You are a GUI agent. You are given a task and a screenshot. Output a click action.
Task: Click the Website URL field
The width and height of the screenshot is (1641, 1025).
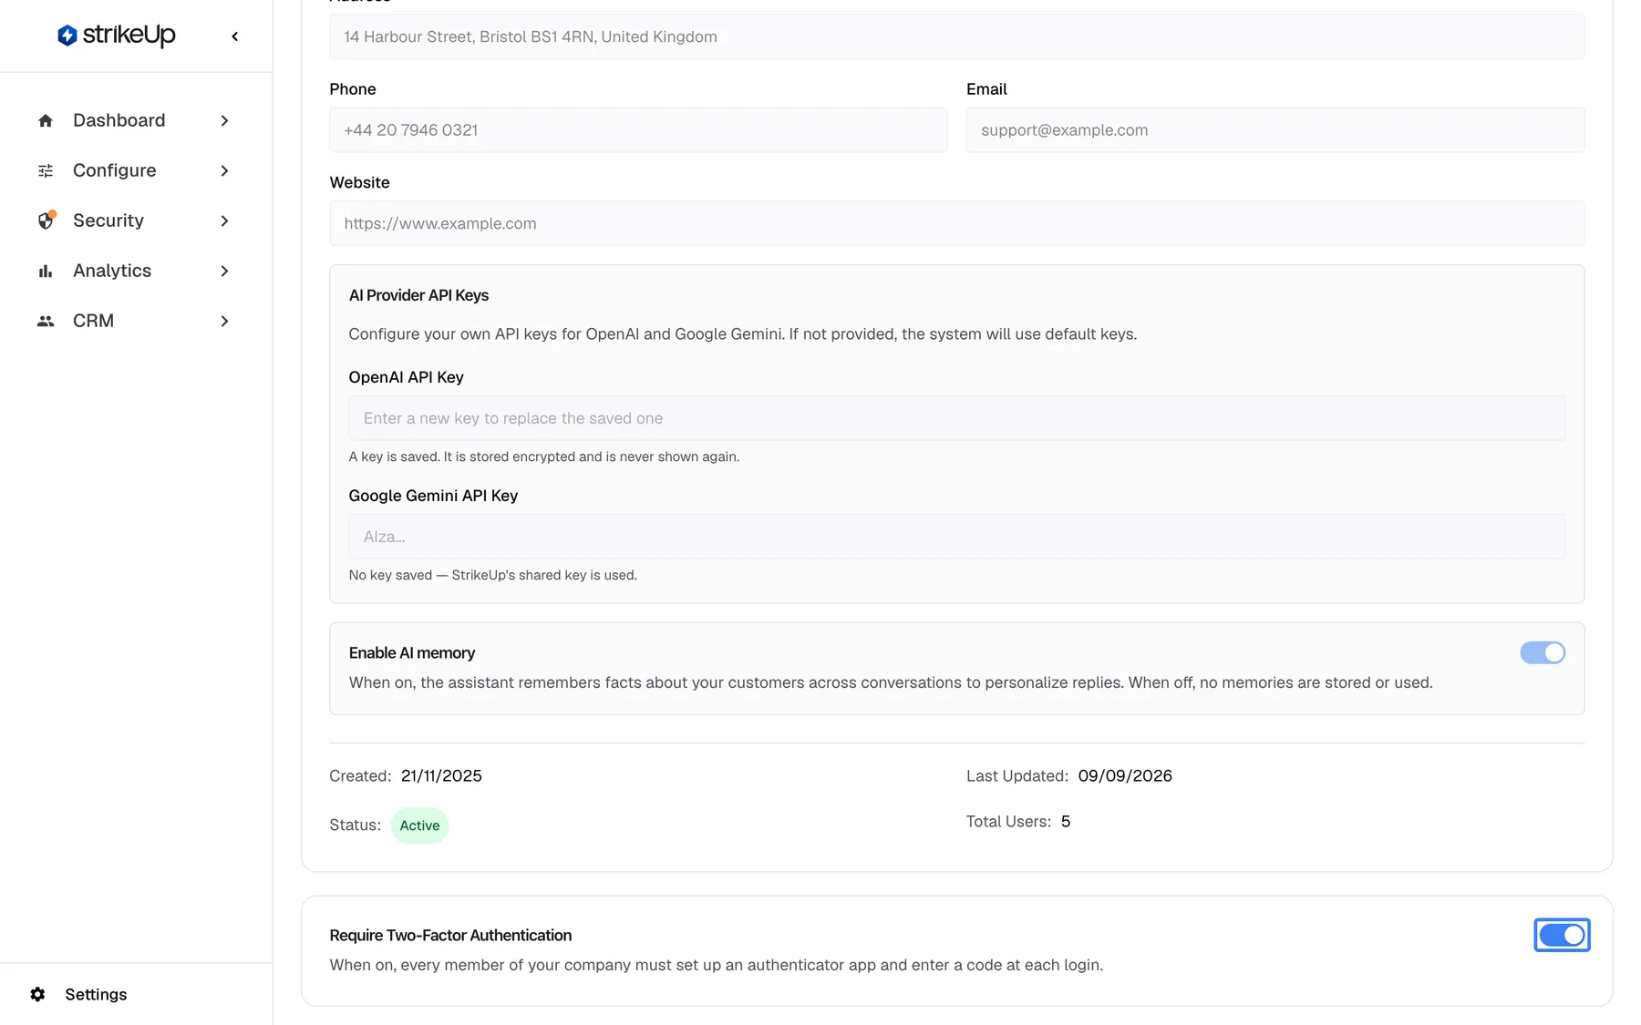click(956, 223)
